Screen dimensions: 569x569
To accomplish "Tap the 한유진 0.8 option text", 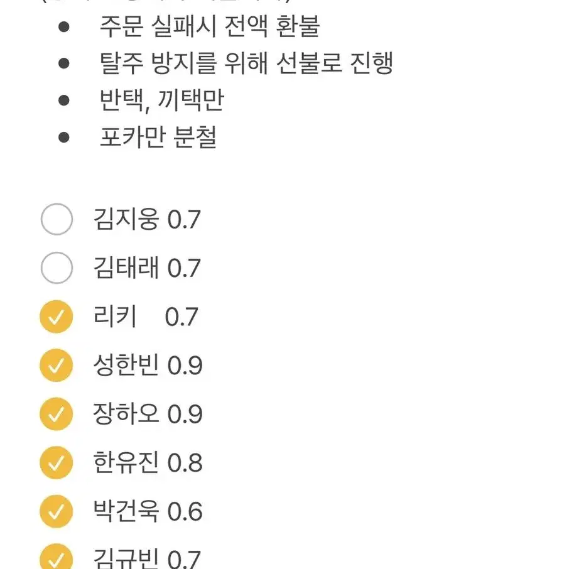I will point(148,462).
